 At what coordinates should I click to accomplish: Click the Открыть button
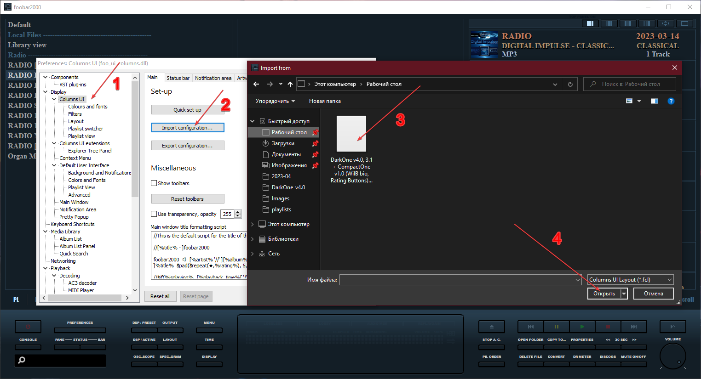coord(603,294)
